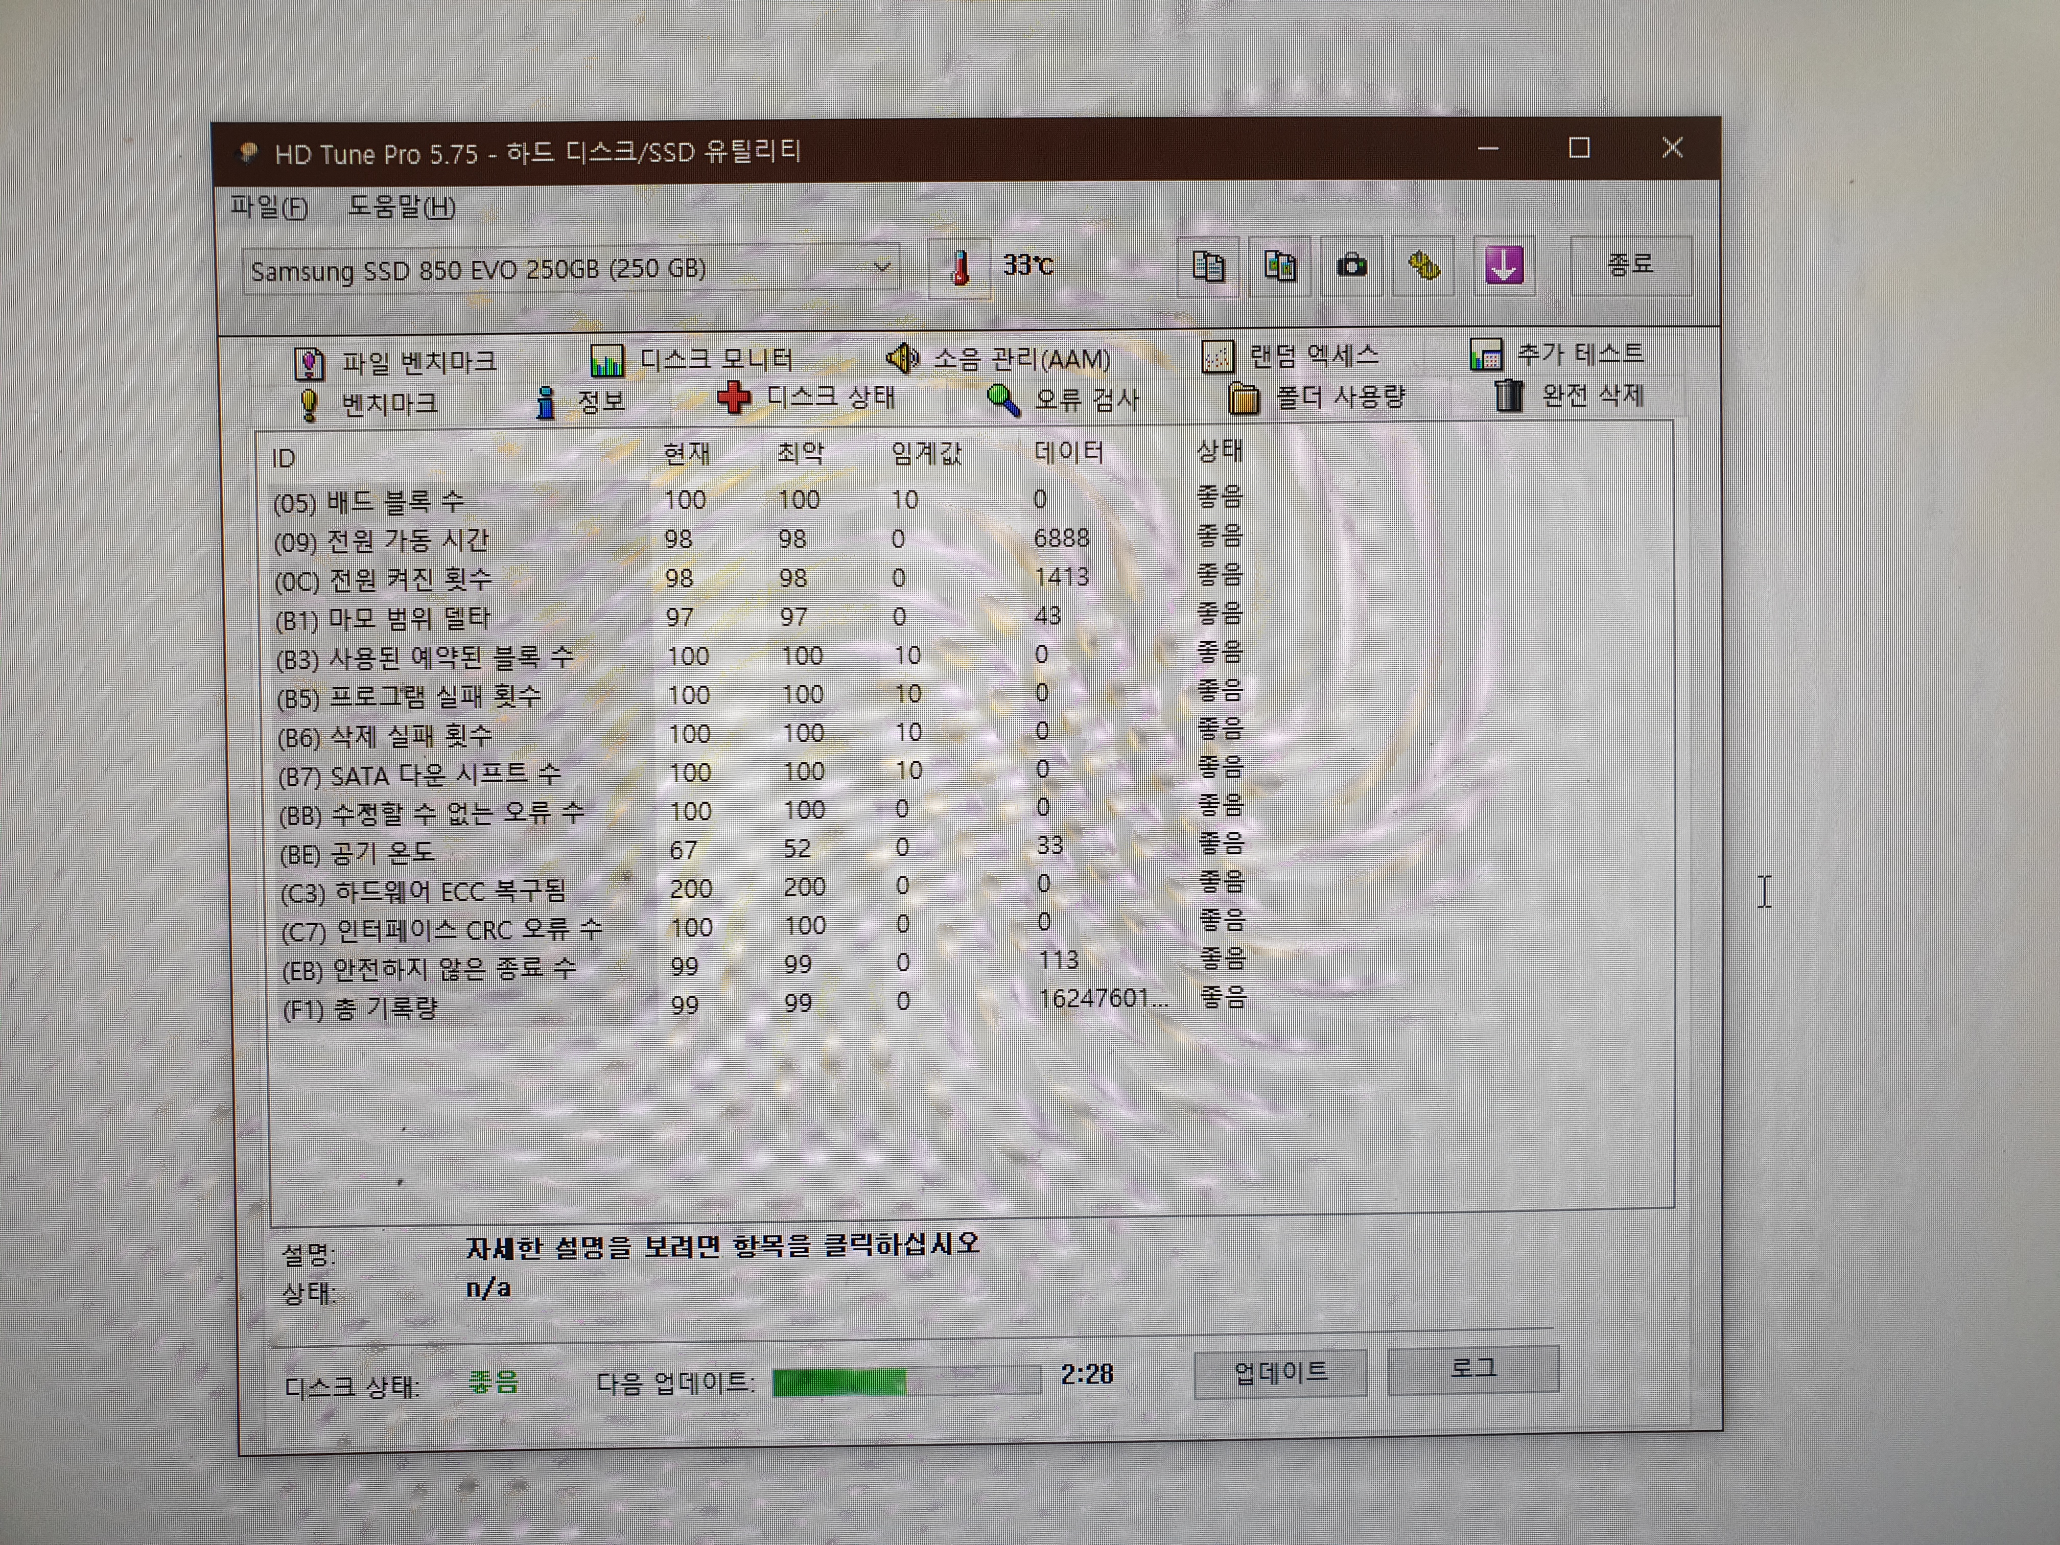Select the (B3) 사용된 예약된 블록 수 row
The width and height of the screenshot is (2060, 1545).
click(759, 656)
